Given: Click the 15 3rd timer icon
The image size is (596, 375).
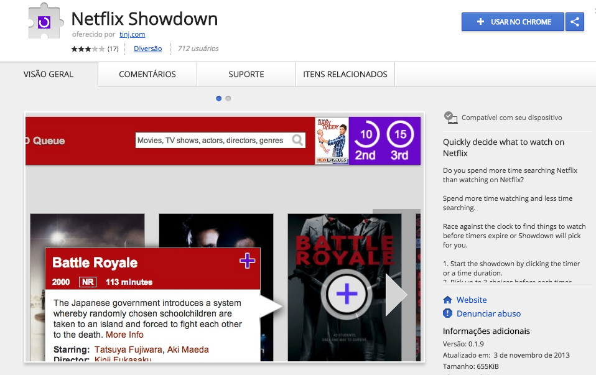Looking at the screenshot, I should point(400,141).
